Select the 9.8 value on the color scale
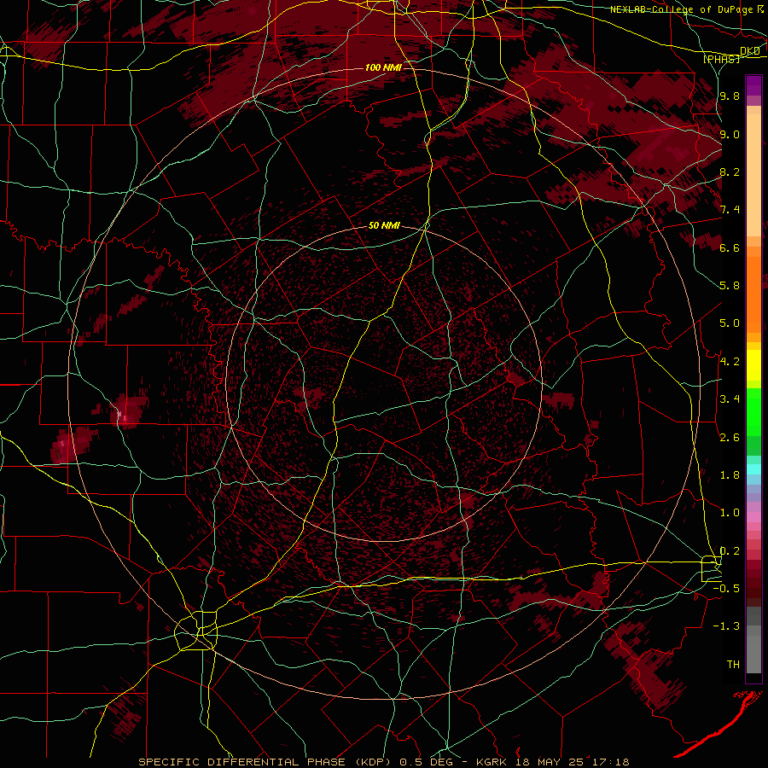This screenshot has height=768, width=768. 730,96
